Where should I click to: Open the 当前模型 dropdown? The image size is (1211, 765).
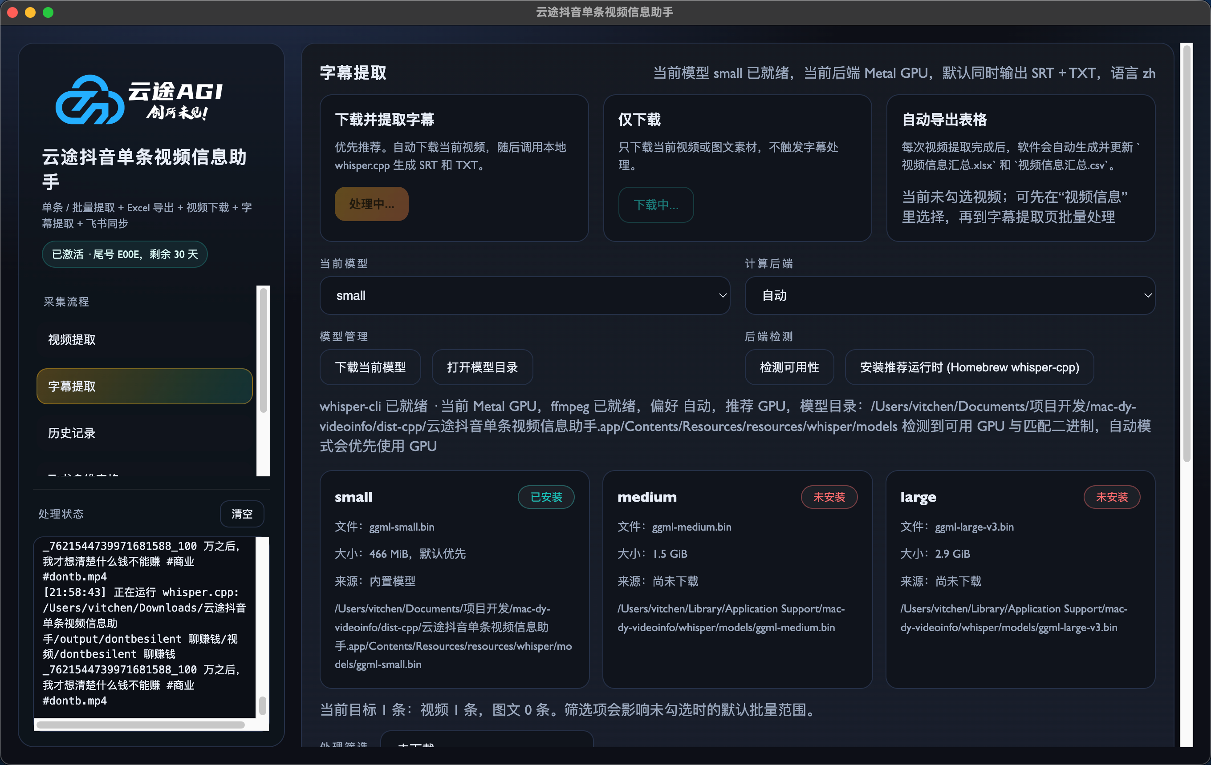click(x=524, y=295)
